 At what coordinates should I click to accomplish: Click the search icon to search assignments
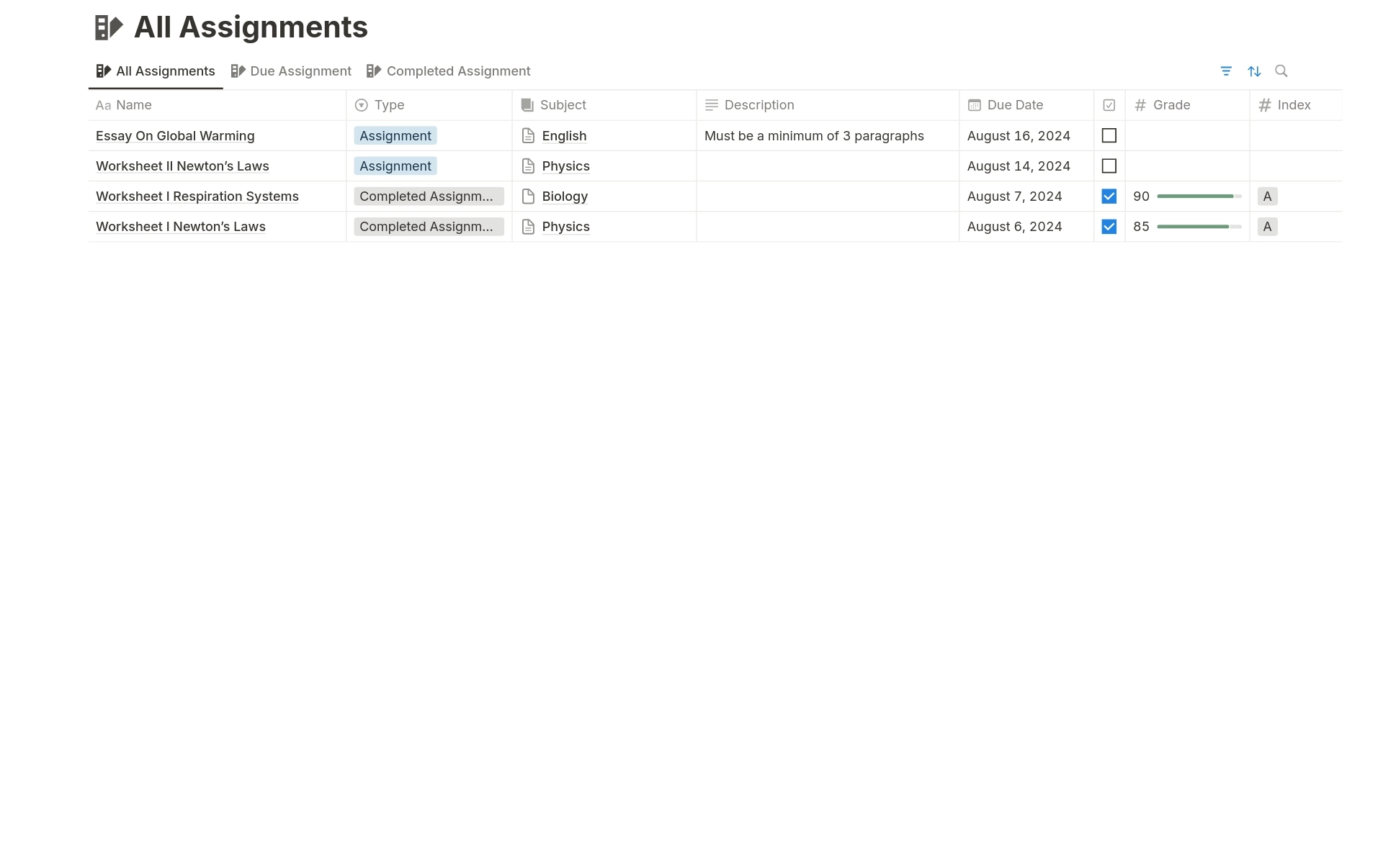1281,71
